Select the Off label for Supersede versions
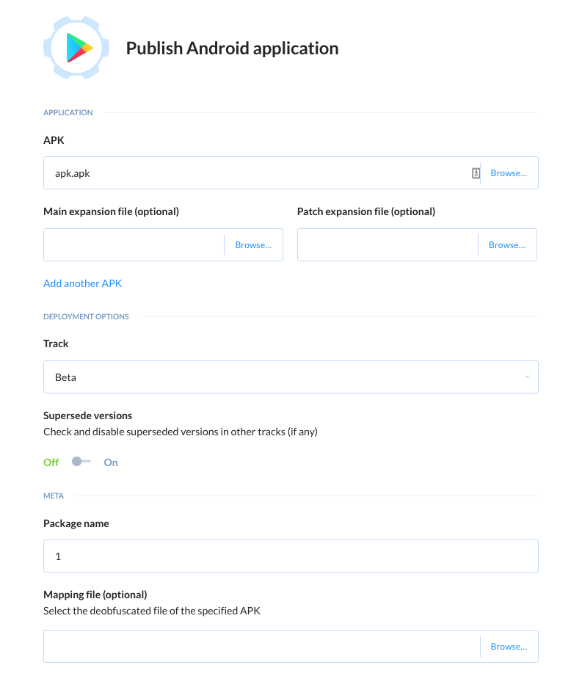Image resolution: width=582 pixels, height=679 pixels. pos(51,462)
